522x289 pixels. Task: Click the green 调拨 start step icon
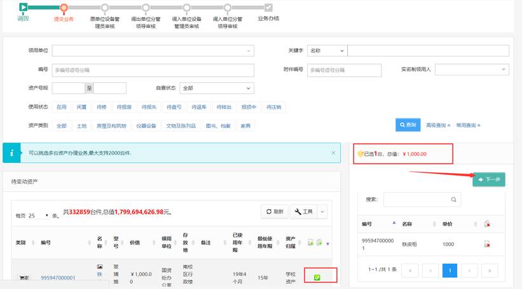24,8
